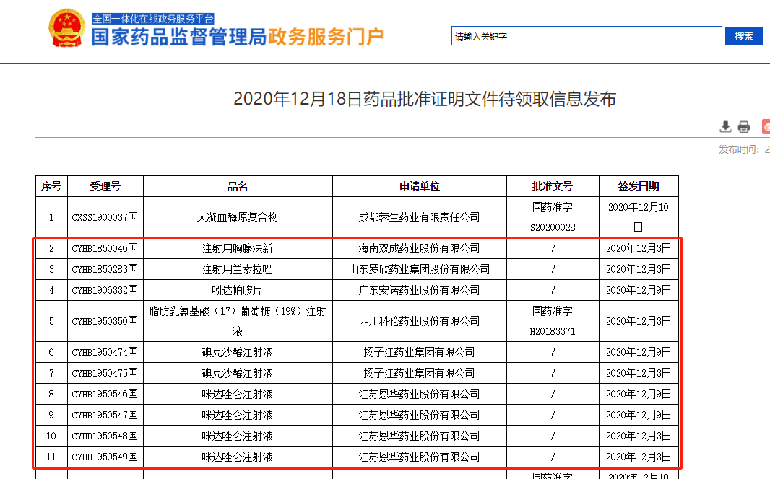
Task: Select 江苏恩华药业股份有限公司 in row 9
Action: [420, 415]
